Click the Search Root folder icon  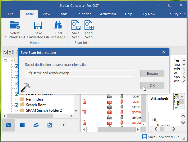[x=22, y=105]
